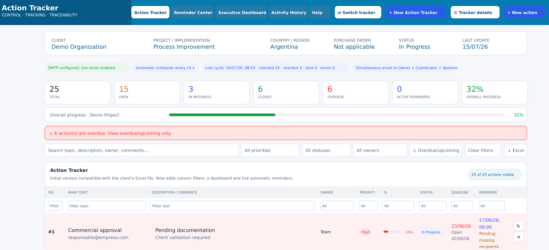Choose from the All owners dropdown
Image resolution: width=549 pixels, height=250 pixels.
(380, 150)
